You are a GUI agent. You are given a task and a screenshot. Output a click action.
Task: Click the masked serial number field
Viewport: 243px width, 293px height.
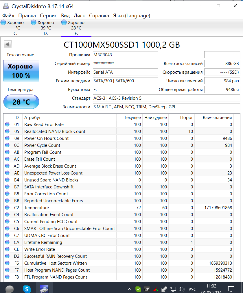[x=125, y=64]
